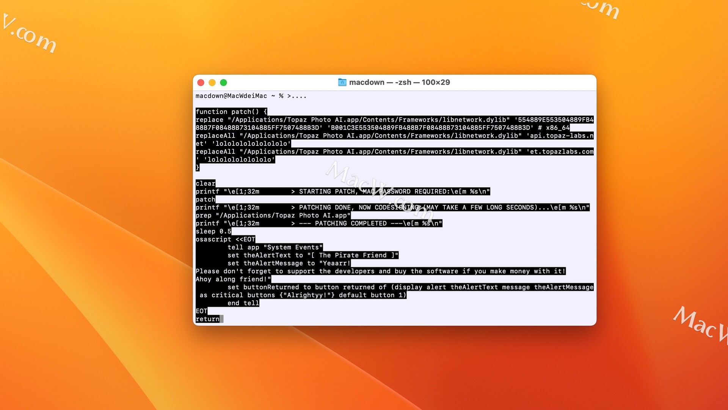Click the 'clear' command line
Screen dimensions: 728x410
pos(206,183)
